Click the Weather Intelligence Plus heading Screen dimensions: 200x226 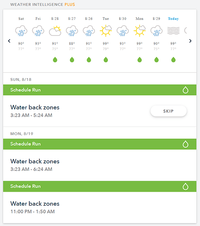click(42, 5)
